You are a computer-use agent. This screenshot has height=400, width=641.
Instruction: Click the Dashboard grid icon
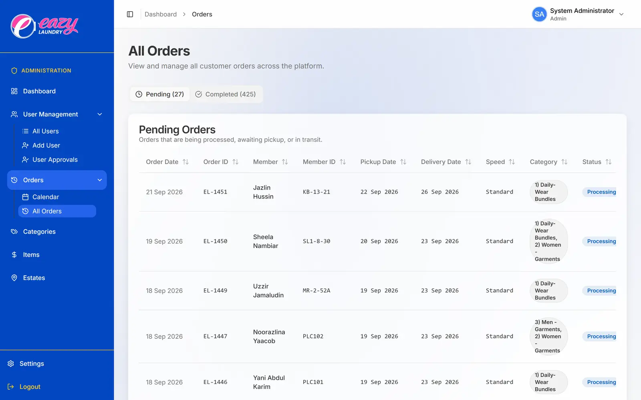(14, 91)
